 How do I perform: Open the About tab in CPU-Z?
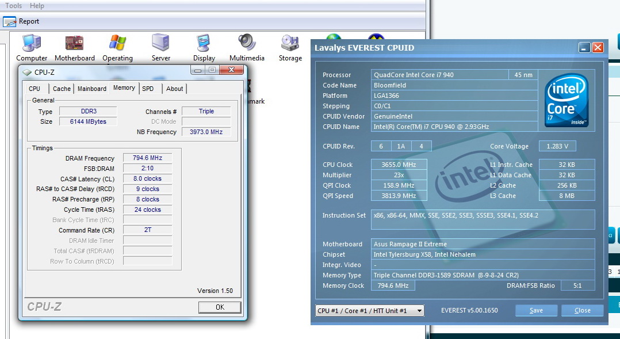174,89
